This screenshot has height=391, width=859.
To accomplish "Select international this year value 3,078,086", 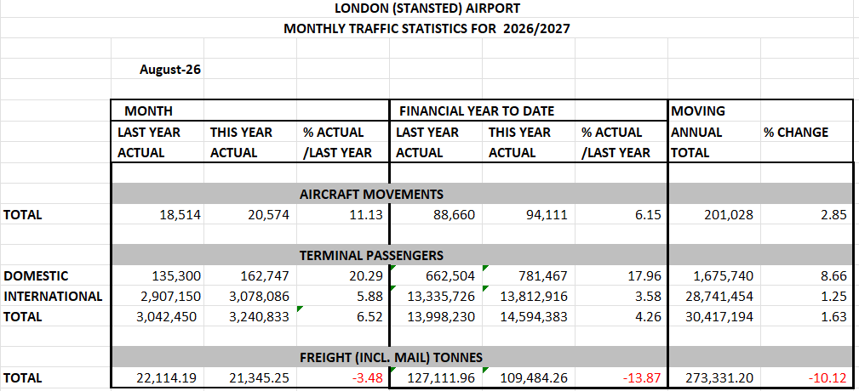I will click(x=250, y=296).
